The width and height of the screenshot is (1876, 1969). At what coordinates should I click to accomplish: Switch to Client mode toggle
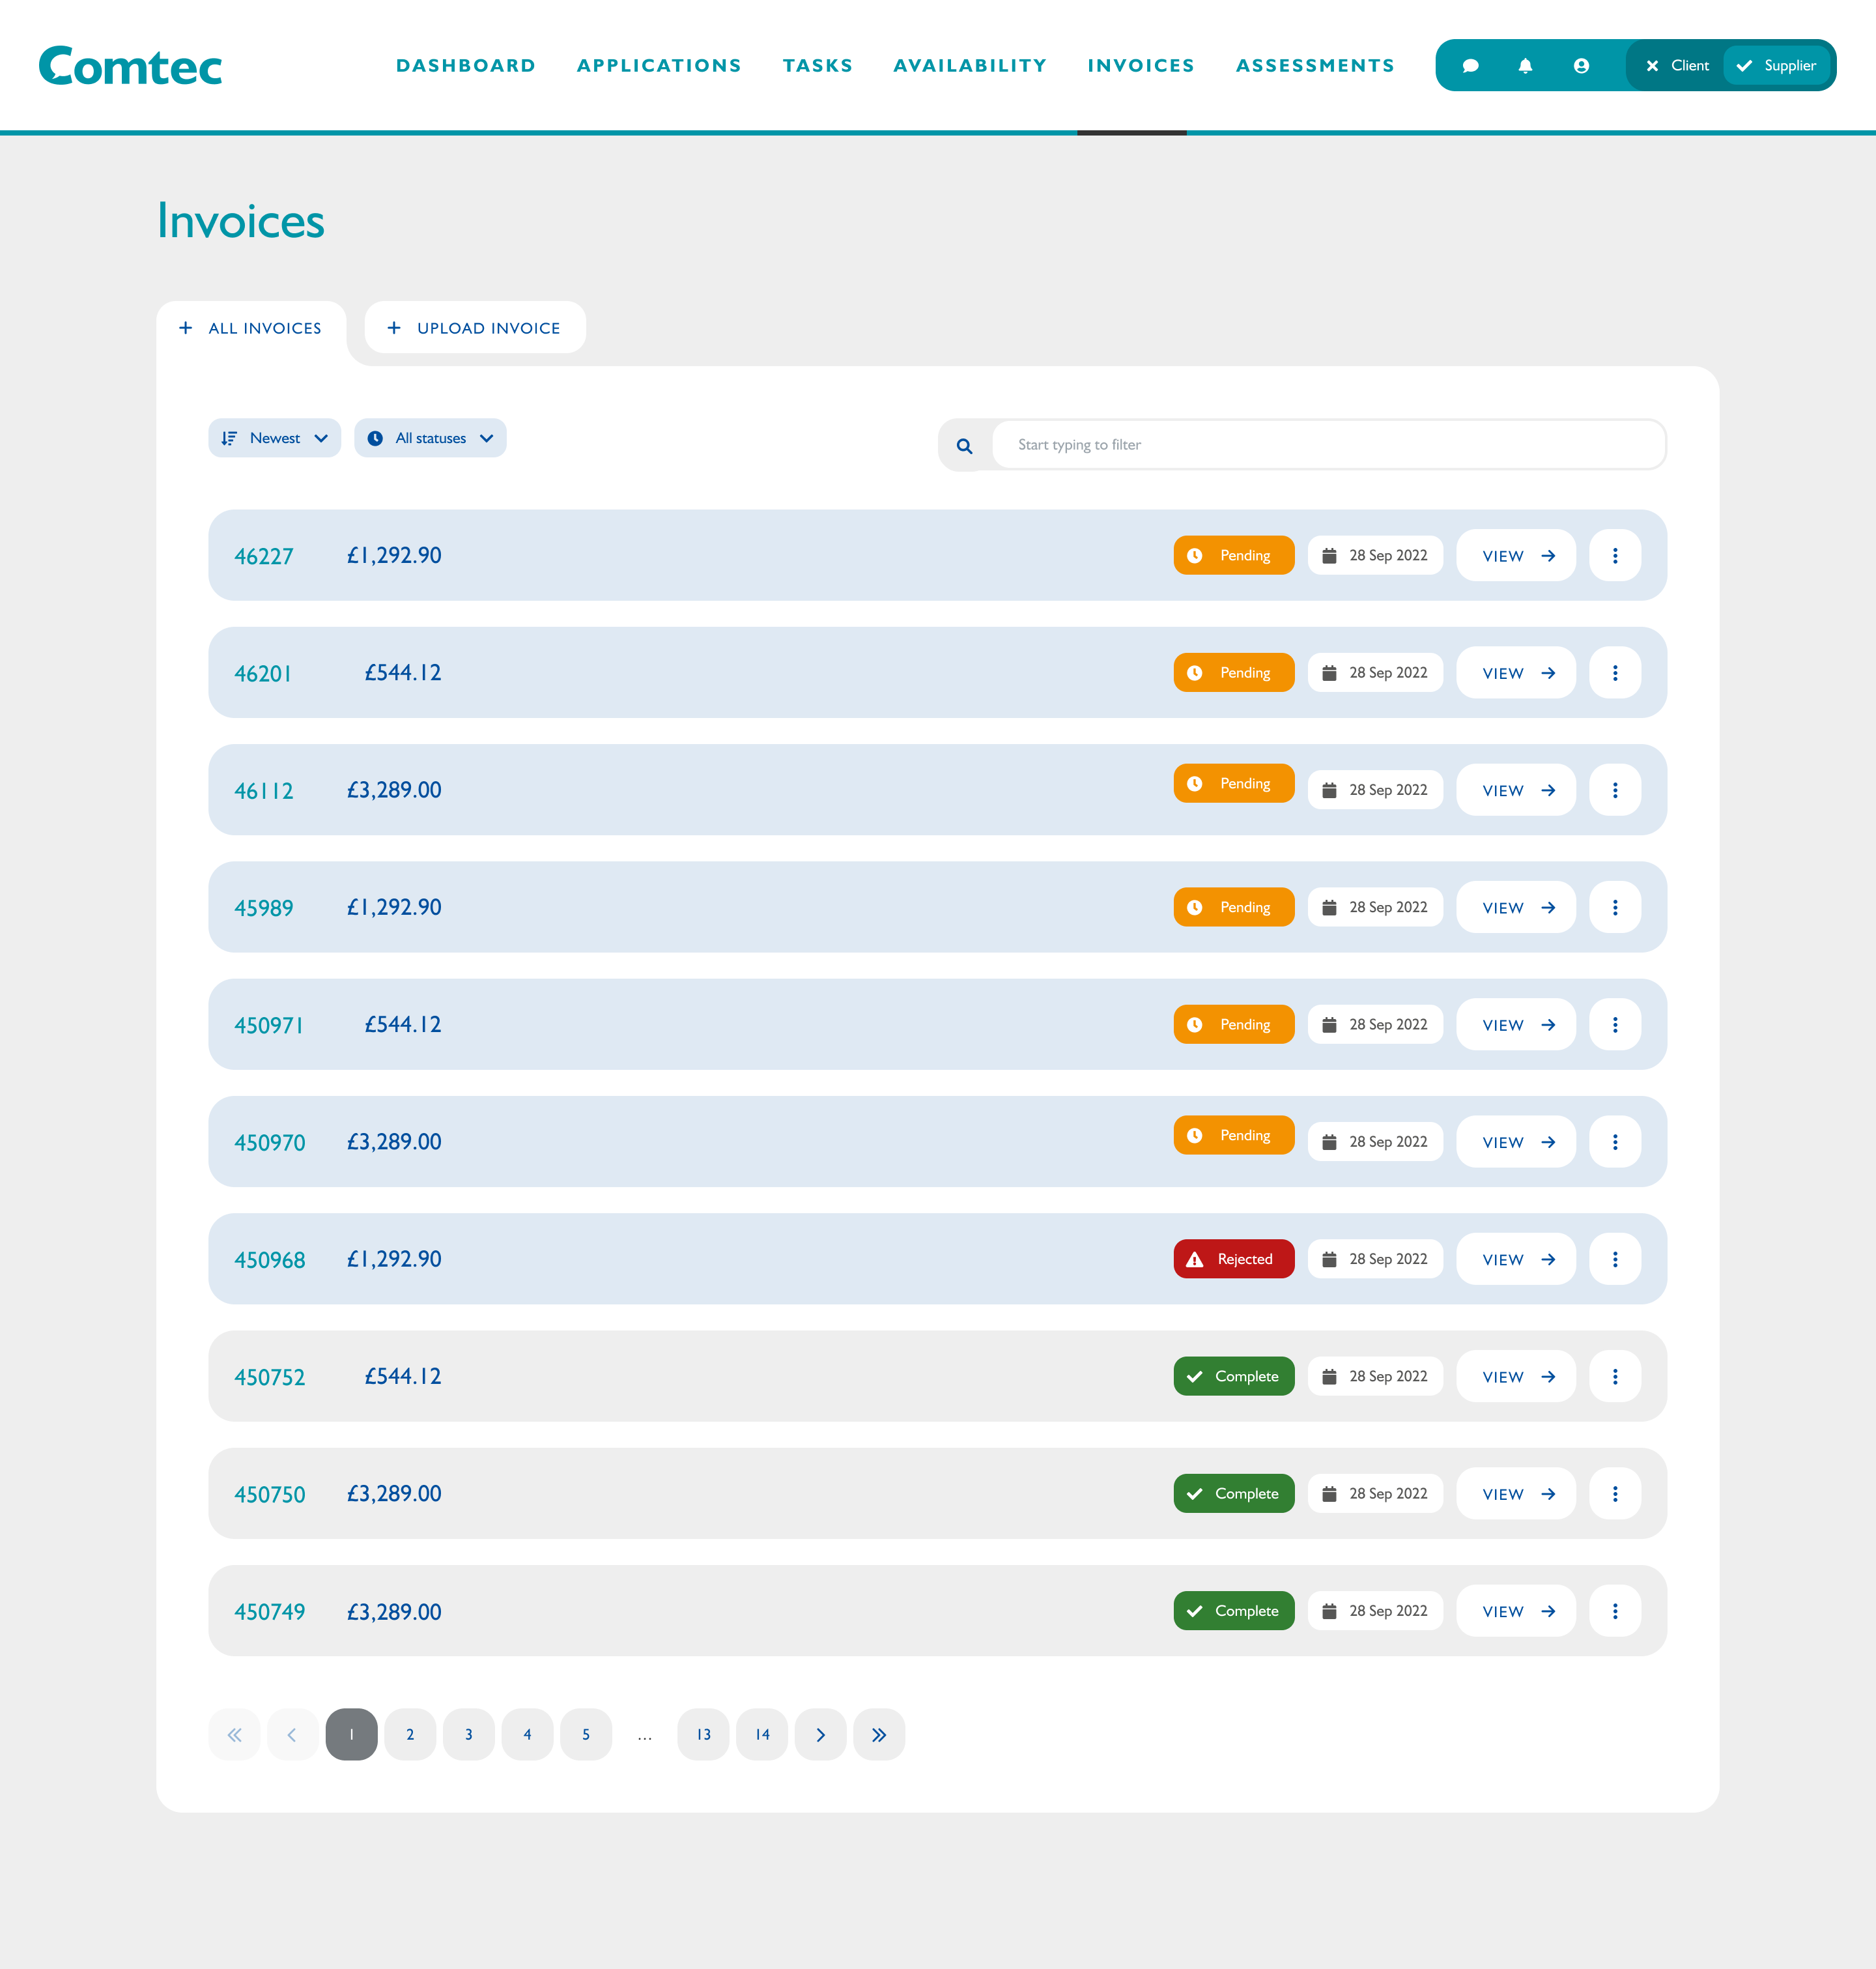click(x=1677, y=66)
